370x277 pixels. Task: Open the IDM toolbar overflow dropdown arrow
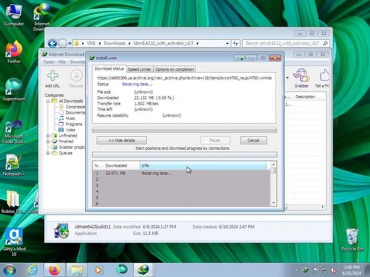[287, 78]
